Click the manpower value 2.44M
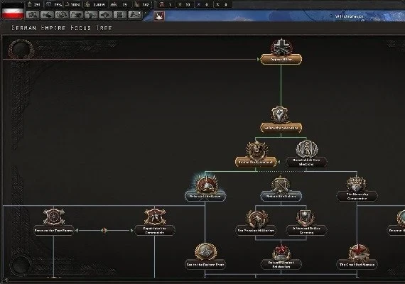 pyautogui.click(x=99, y=5)
